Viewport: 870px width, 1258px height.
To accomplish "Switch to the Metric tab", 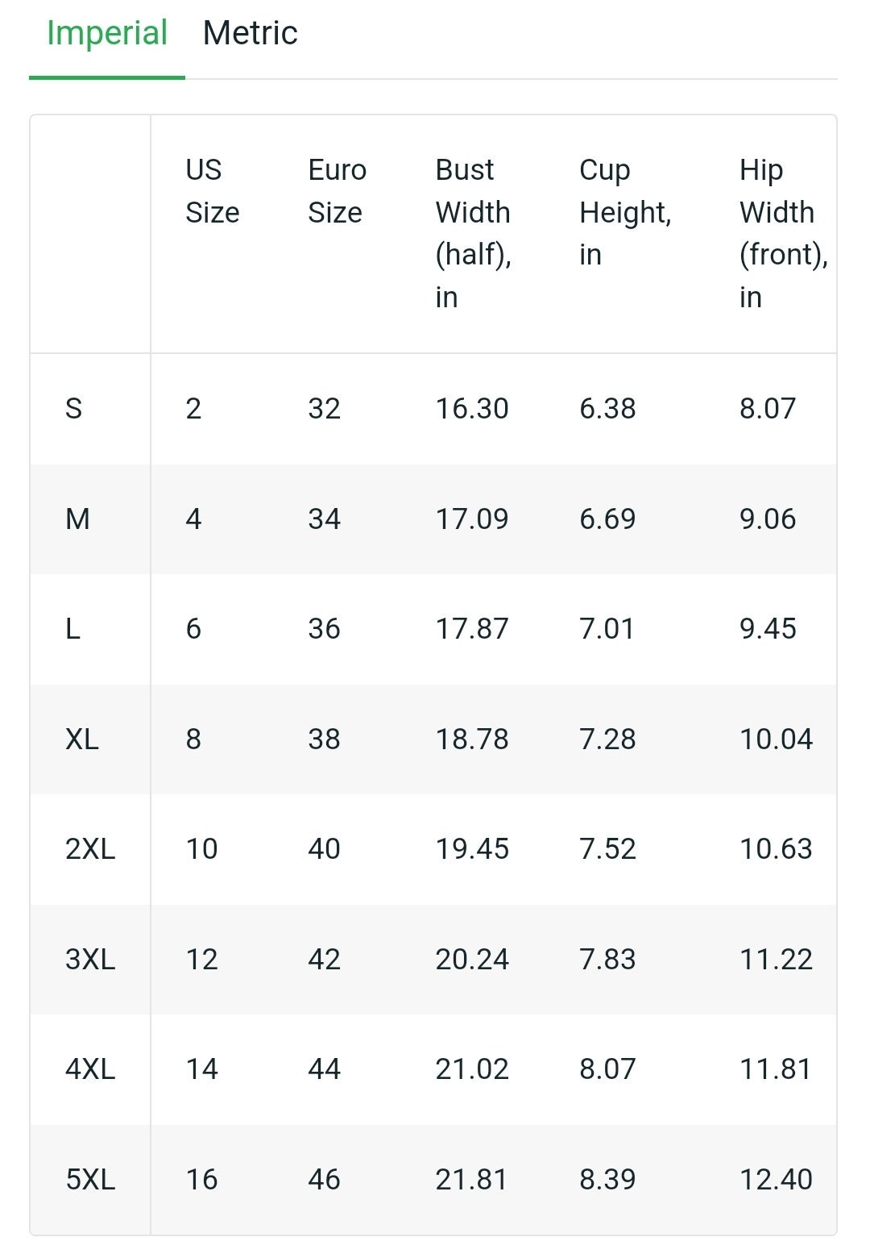I will click(x=250, y=33).
